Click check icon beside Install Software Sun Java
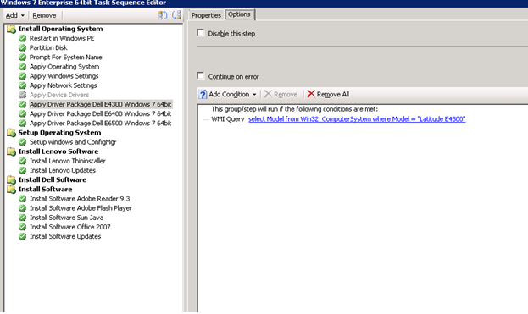The image size is (528, 314). click(x=23, y=218)
